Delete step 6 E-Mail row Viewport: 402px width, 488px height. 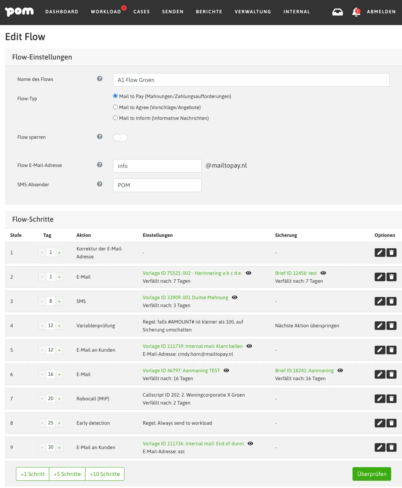391,374
